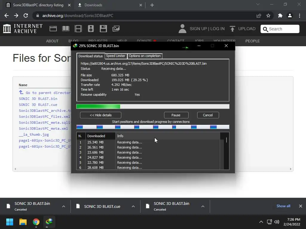
Task: Switch to the Download status tab
Action: click(x=91, y=56)
